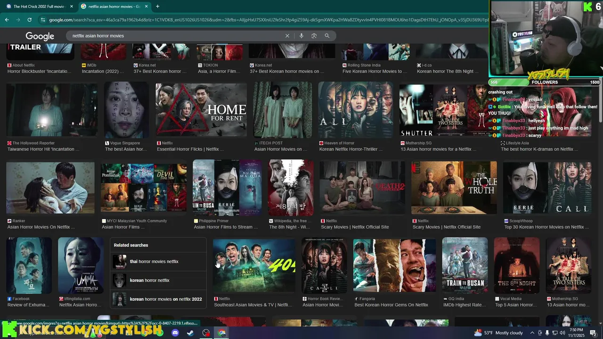Image resolution: width=603 pixels, height=339 pixels.
Task: Click 'The 8th Night - Wi...' Wikipedia link
Action: [291, 227]
